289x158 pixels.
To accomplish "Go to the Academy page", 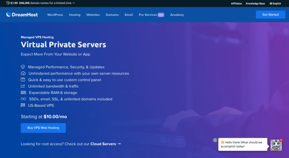I will 177,15.
